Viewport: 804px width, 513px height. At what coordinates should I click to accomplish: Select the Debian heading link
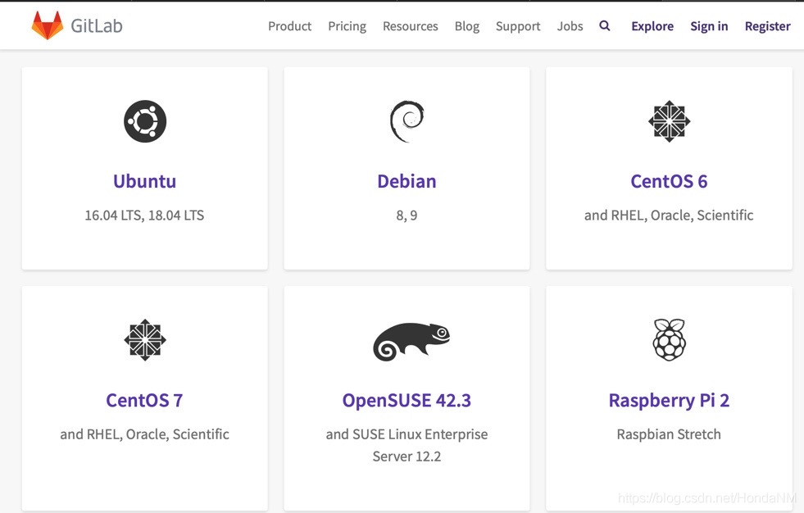click(407, 181)
